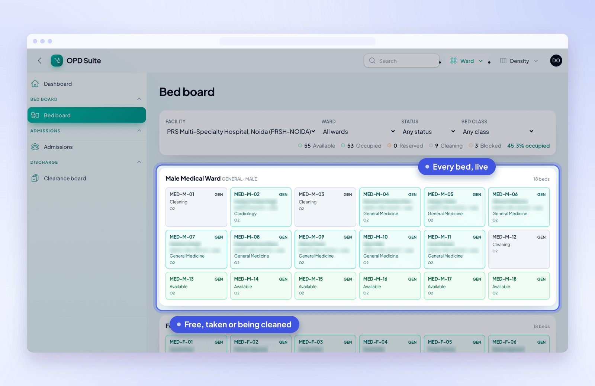Click the 55 Available count
The width and height of the screenshot is (595, 386).
point(316,146)
